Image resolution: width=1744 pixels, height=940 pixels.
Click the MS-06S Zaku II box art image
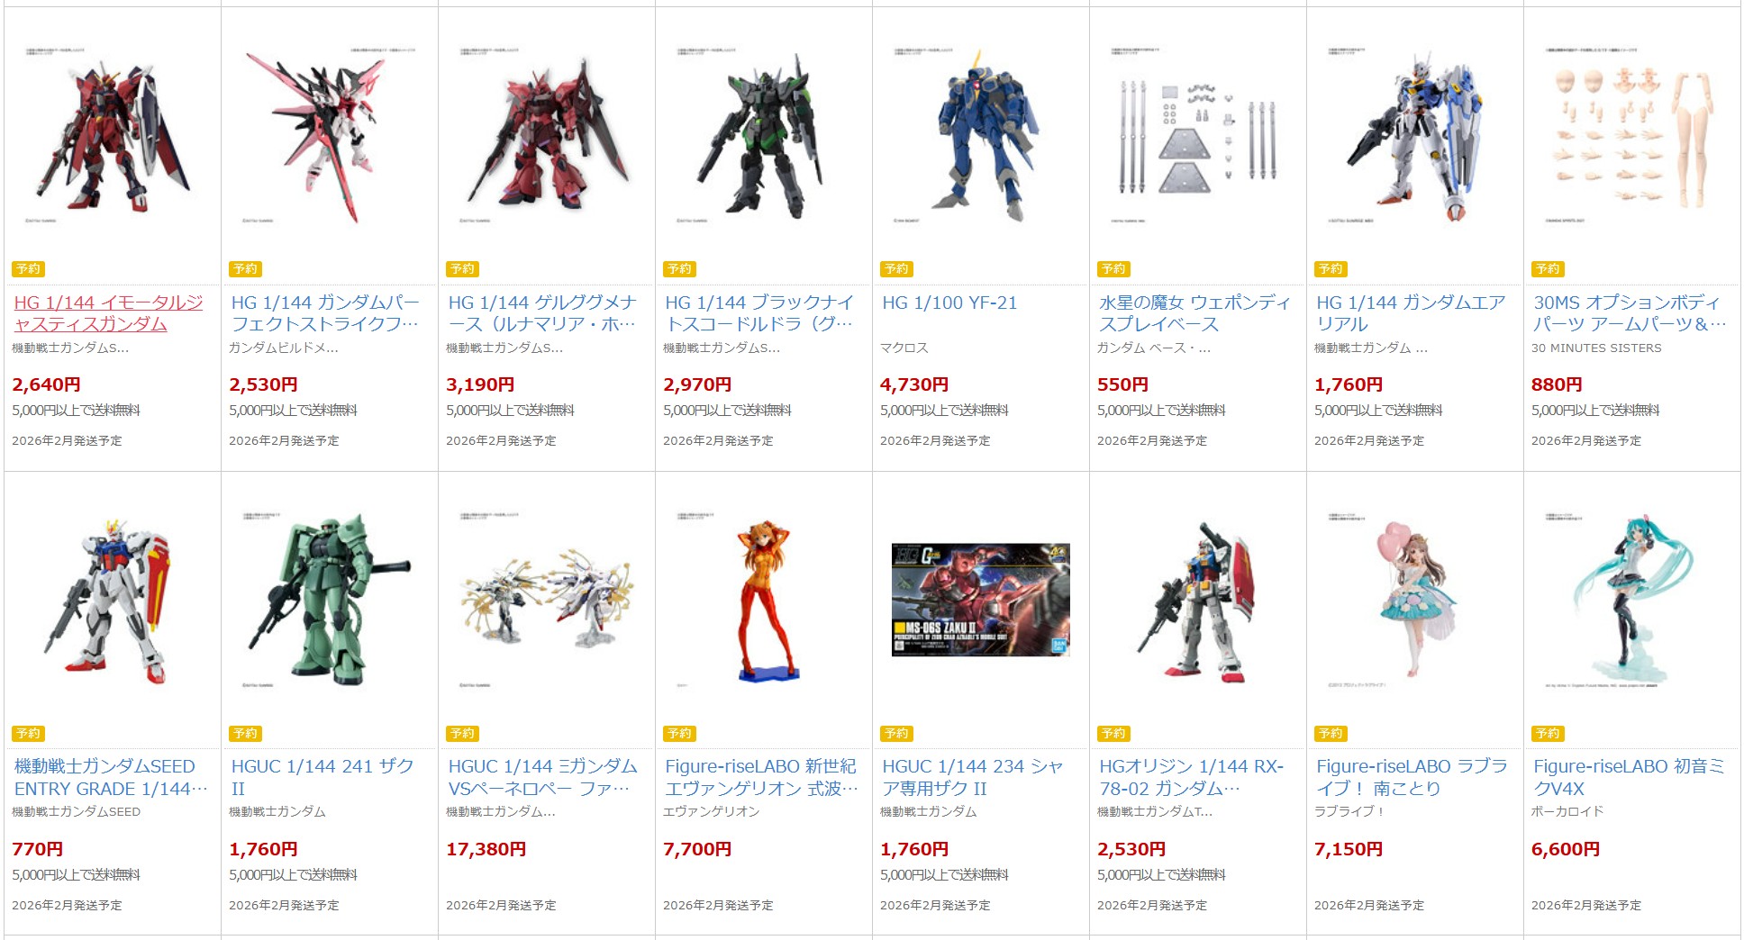(981, 600)
